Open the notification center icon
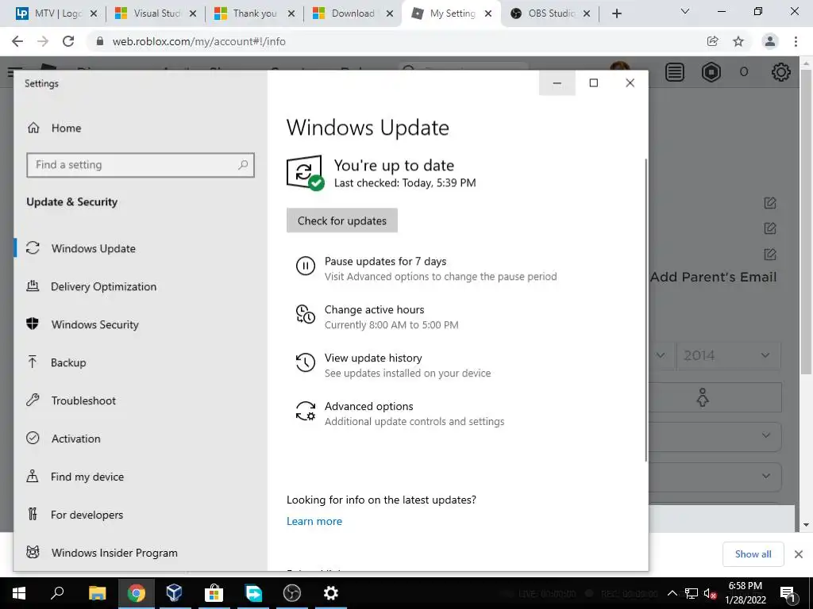 788,593
